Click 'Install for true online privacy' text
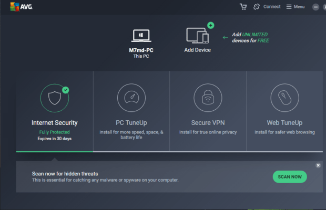The height and width of the screenshot is (210, 326). click(208, 132)
